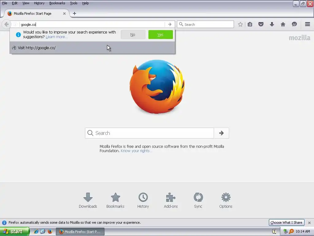Click Choose What I Share button
Image resolution: width=314 pixels, height=236 pixels.
(286, 222)
